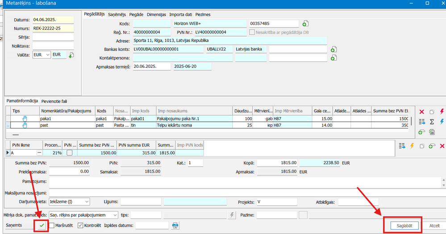Click the Nomenklatūra/Pakalpojums column header

67,111
